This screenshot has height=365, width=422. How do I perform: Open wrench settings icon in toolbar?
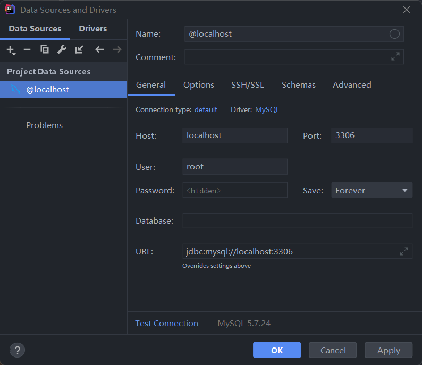point(62,49)
